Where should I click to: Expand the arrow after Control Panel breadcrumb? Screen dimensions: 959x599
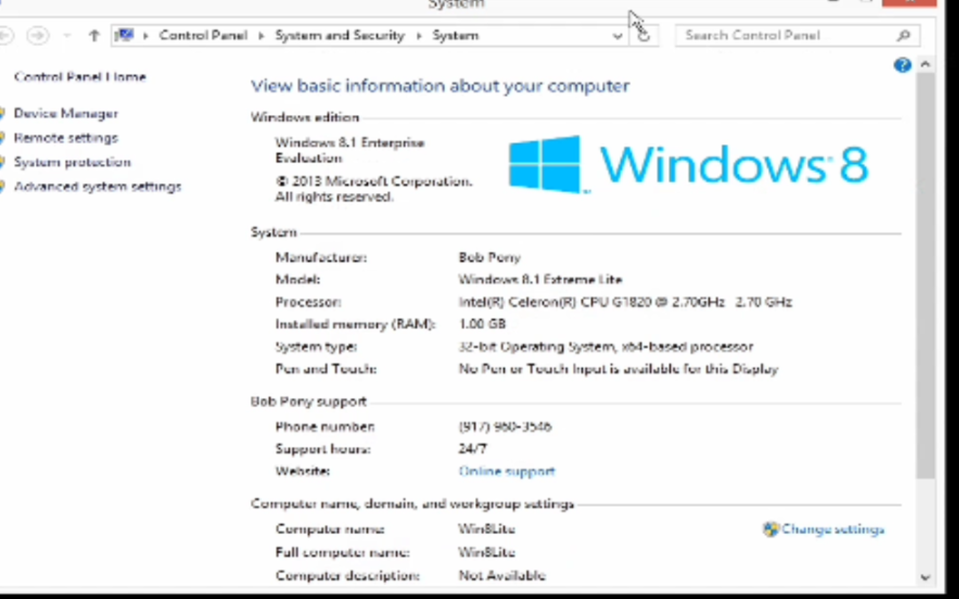click(x=261, y=36)
